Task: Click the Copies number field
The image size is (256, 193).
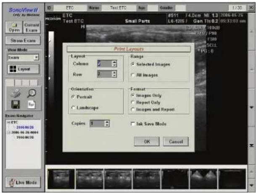Action: coord(97,124)
